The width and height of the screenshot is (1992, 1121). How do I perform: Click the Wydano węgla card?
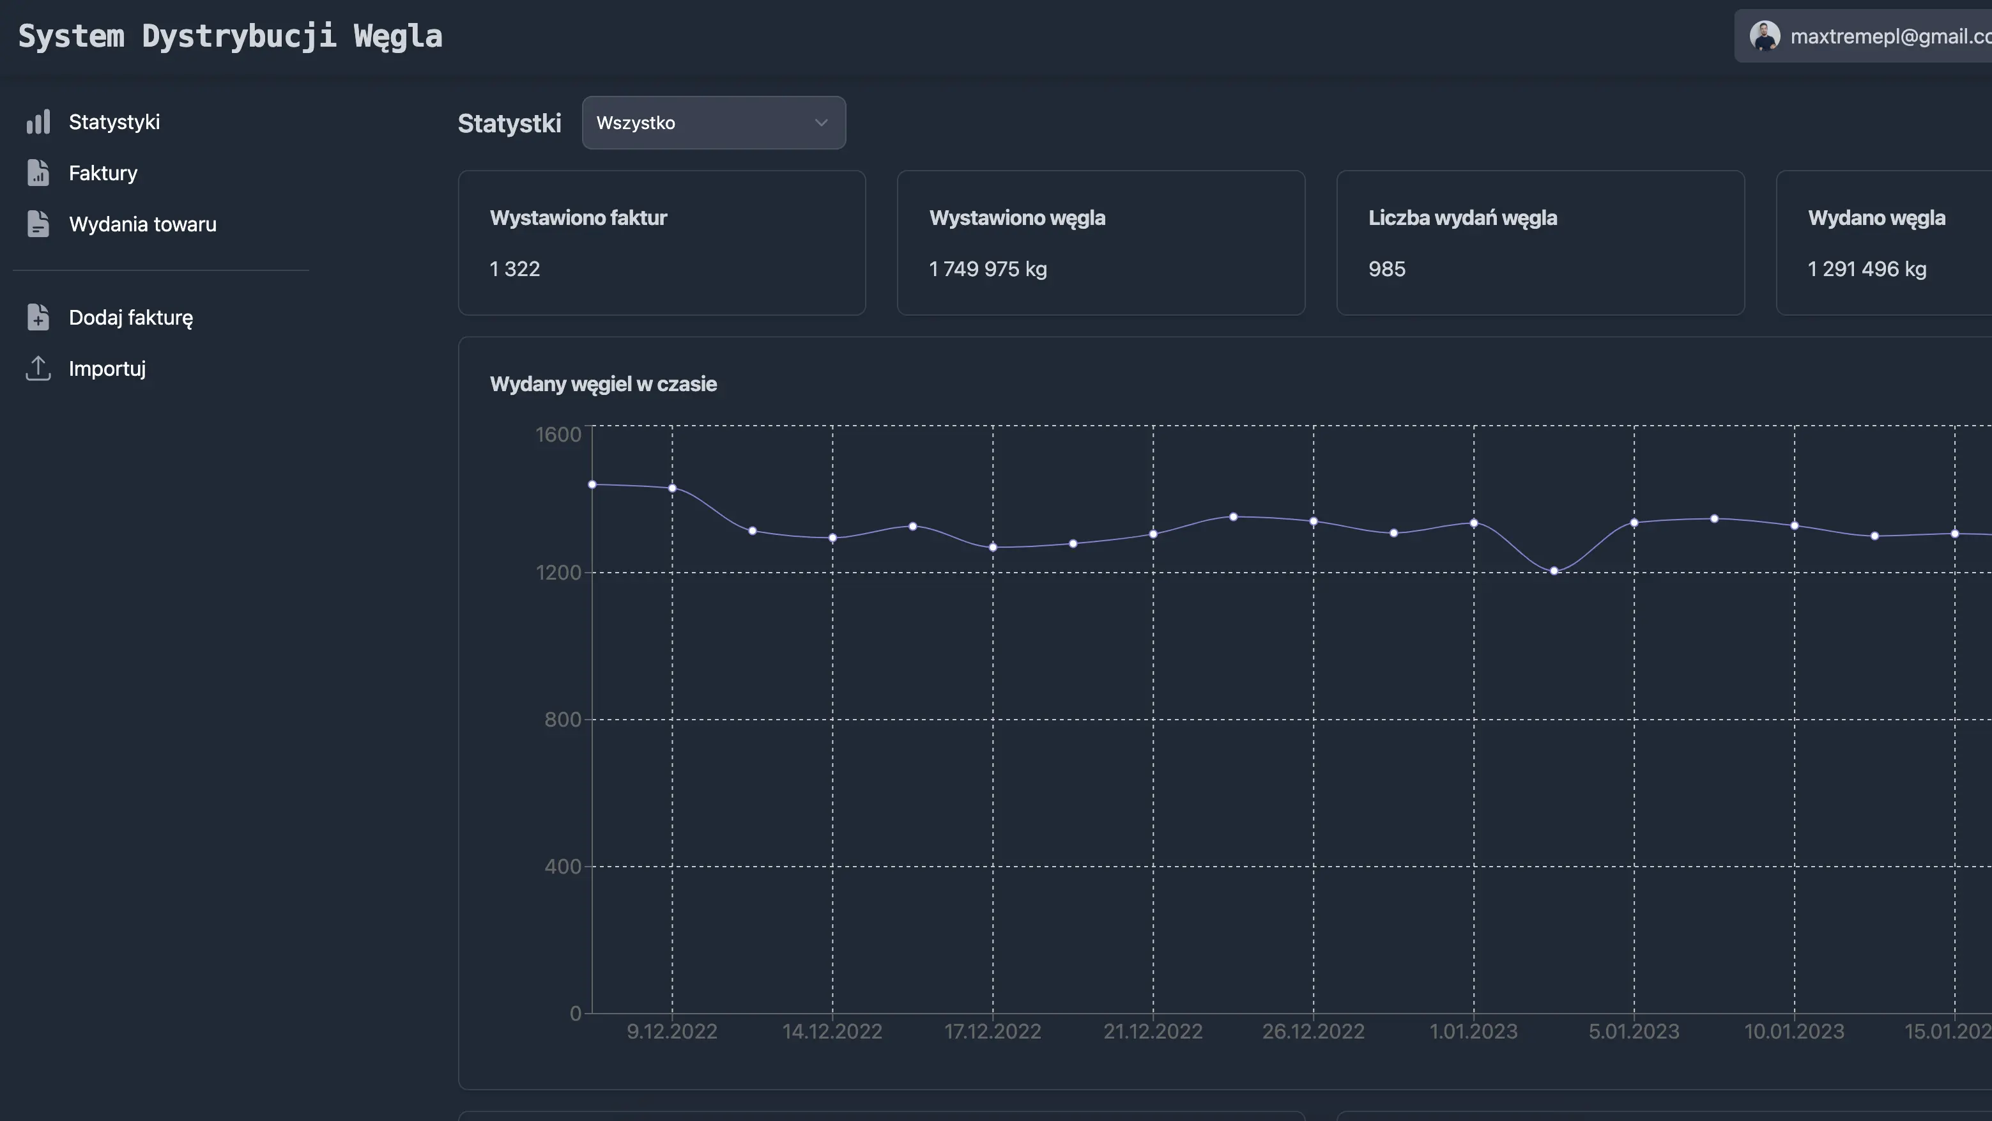(1885, 243)
